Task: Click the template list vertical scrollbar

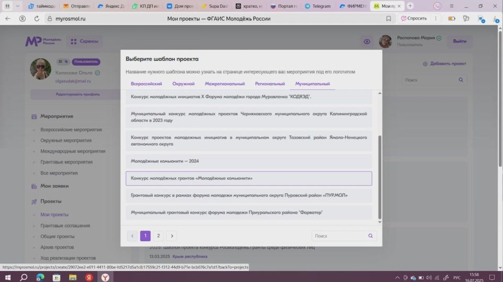Action: point(380,177)
